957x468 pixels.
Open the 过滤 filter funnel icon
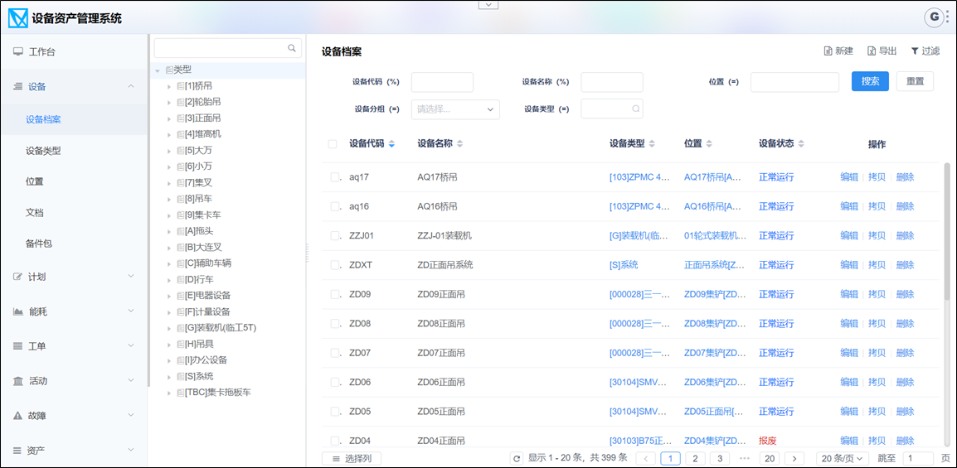tap(915, 51)
